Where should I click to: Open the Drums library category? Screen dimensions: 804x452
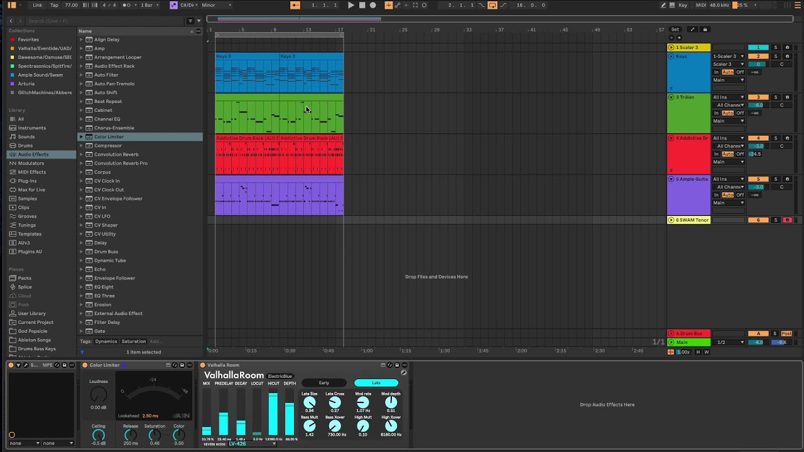25,146
